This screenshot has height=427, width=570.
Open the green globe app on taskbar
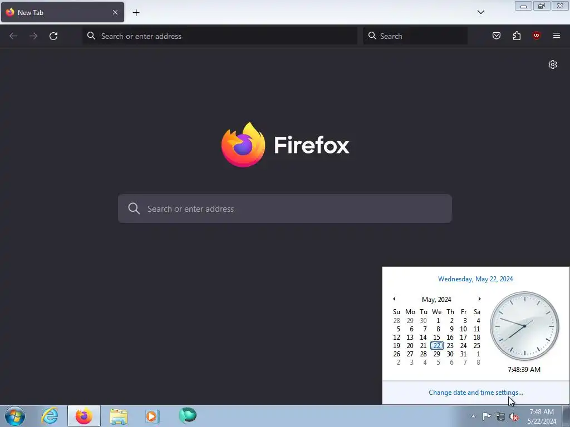188,415
